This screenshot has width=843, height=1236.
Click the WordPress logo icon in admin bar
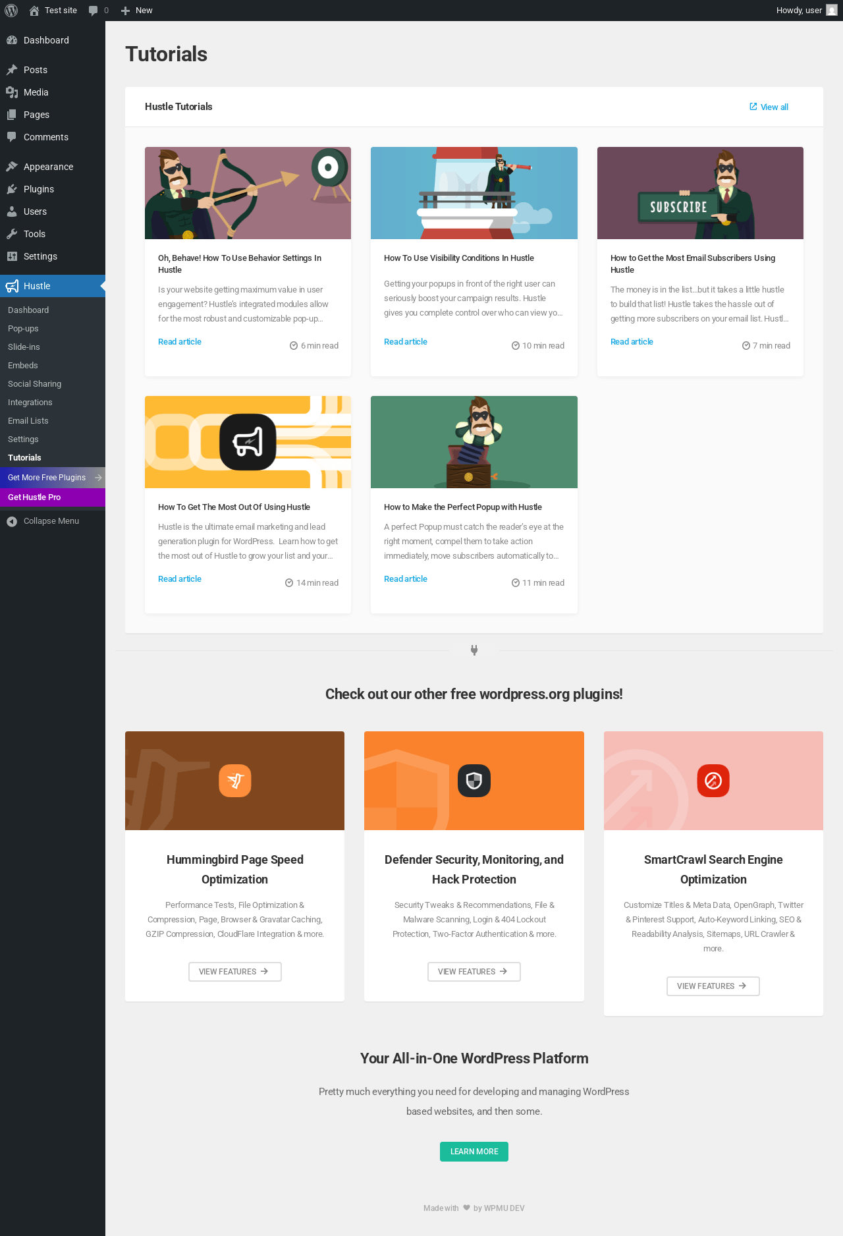11,11
